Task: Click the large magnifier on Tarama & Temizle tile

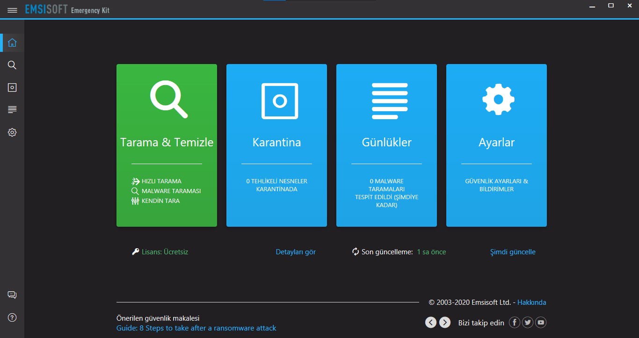Action: (x=168, y=99)
